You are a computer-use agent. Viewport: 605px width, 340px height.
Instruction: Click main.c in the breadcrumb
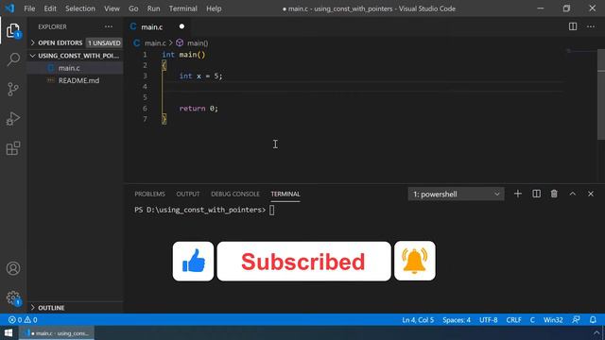(x=155, y=43)
